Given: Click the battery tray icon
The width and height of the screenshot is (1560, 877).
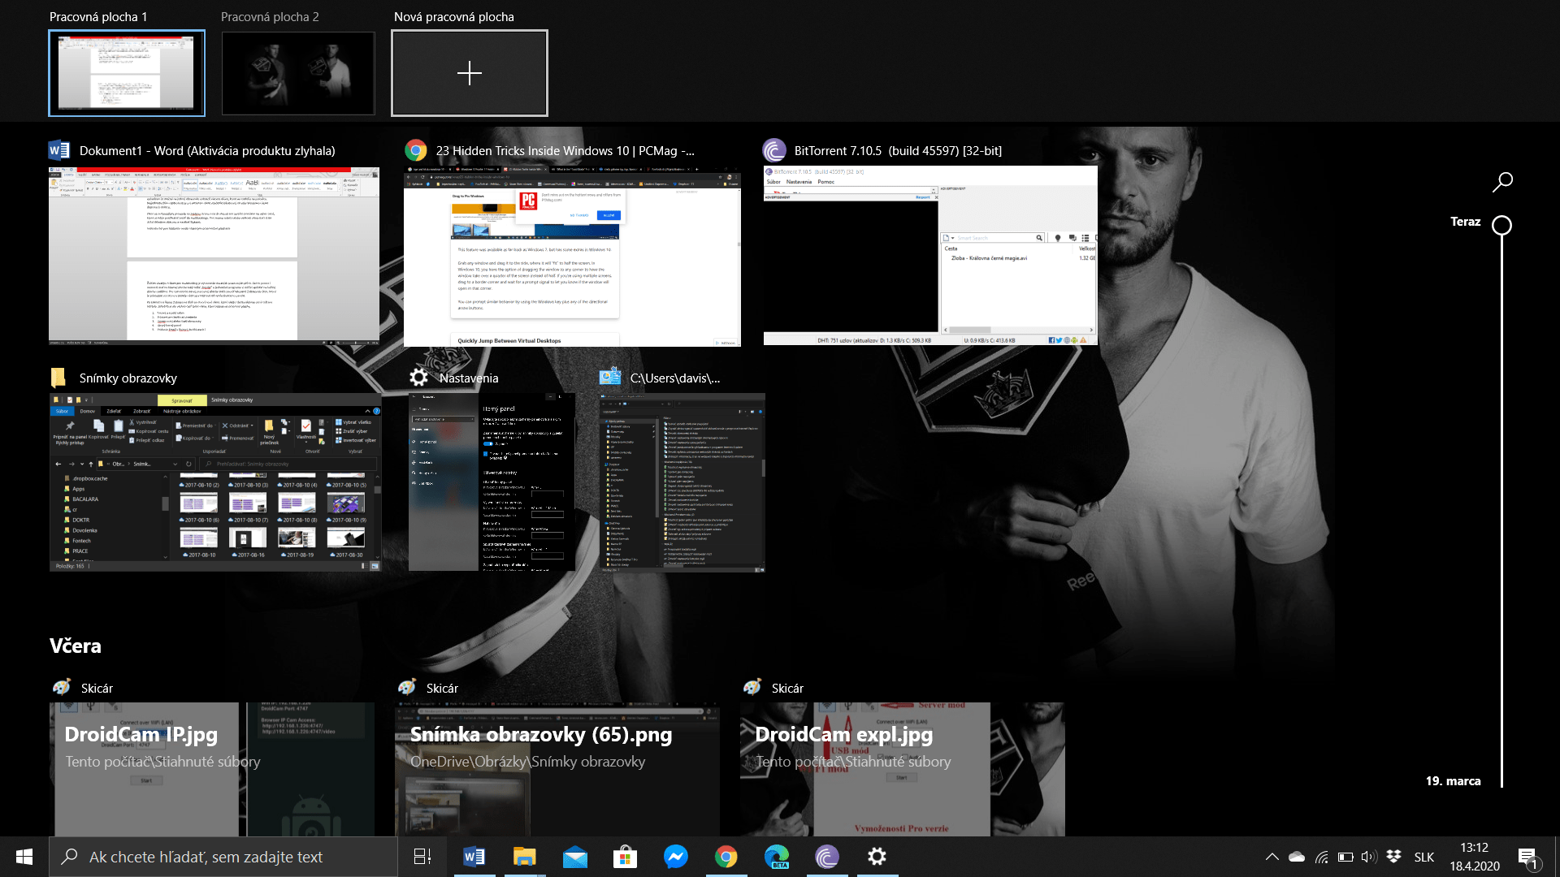Looking at the screenshot, I should tap(1345, 857).
